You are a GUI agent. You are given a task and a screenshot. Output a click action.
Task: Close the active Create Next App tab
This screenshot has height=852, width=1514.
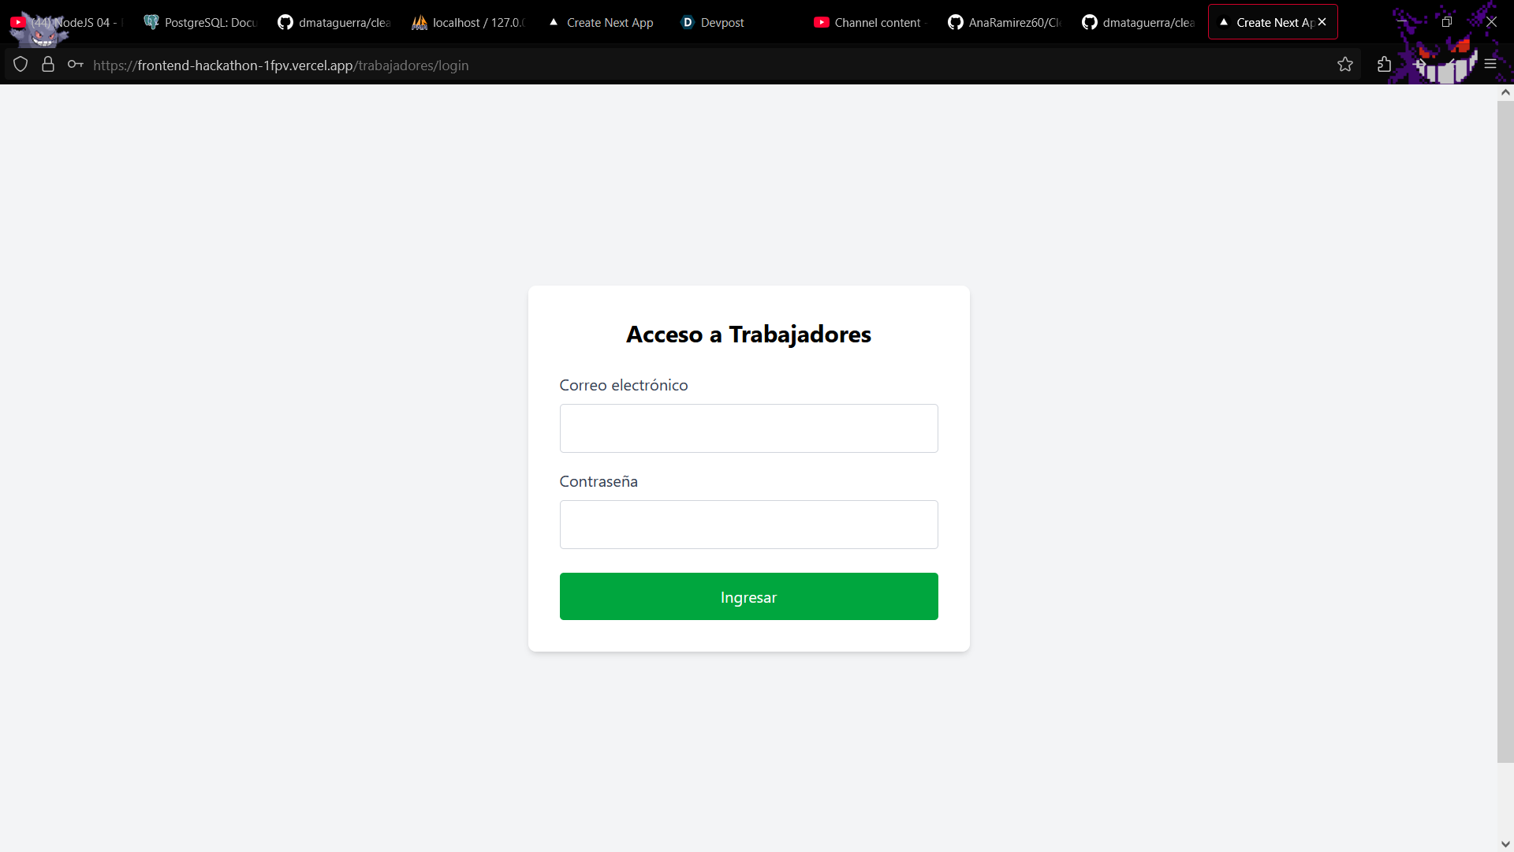click(1322, 22)
